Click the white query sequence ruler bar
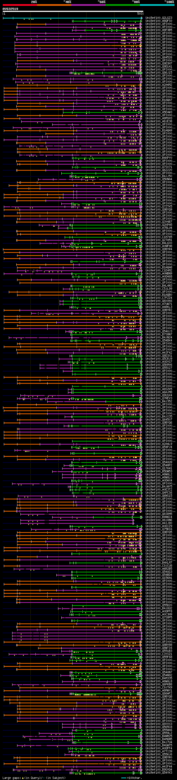Screen dimensions: 177x780 [x=73, y=12]
